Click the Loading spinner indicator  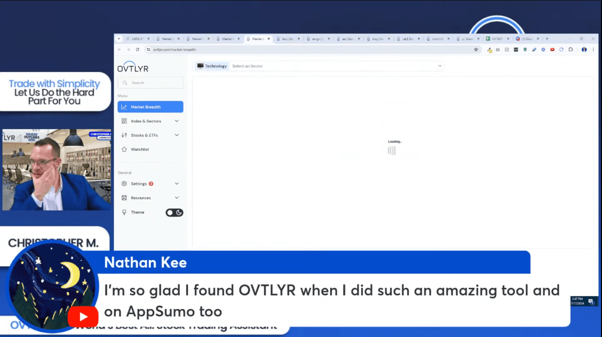(392, 151)
